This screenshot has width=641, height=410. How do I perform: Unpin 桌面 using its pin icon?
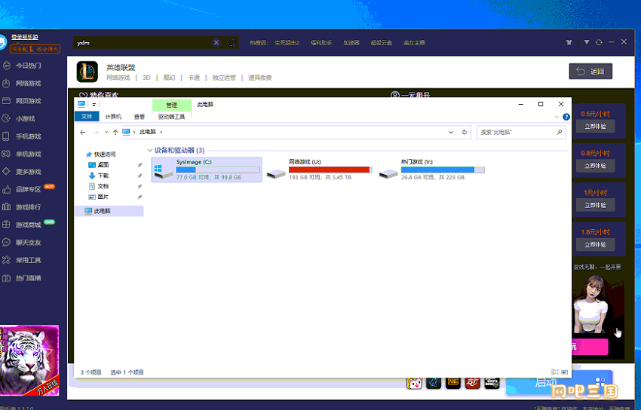tap(140, 165)
